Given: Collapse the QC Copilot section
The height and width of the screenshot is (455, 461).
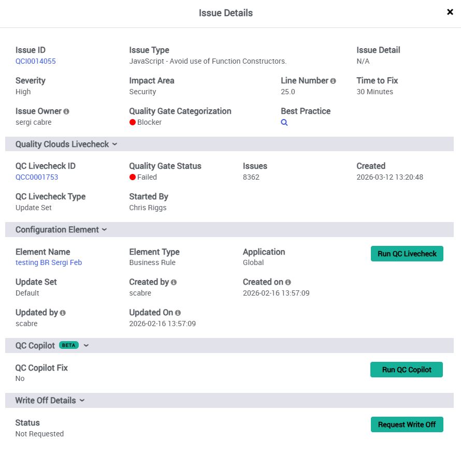Looking at the screenshot, I should [x=86, y=346].
